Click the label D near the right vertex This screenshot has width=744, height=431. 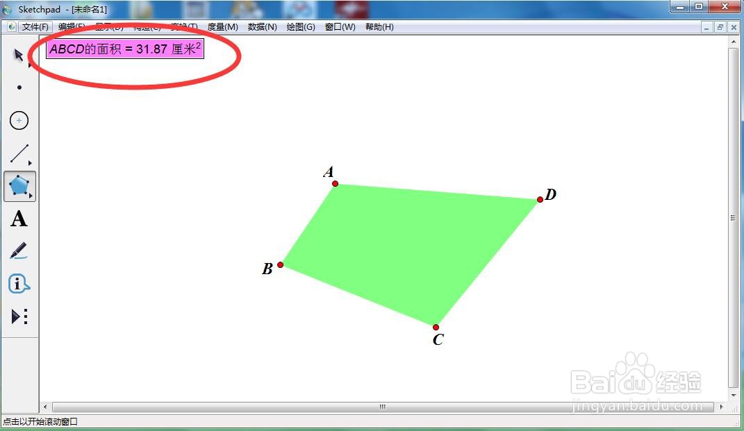pos(550,194)
